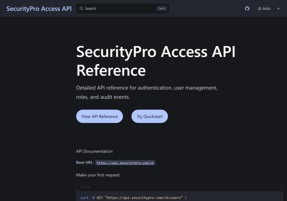Expand the theme chevron arrow

coord(278,9)
